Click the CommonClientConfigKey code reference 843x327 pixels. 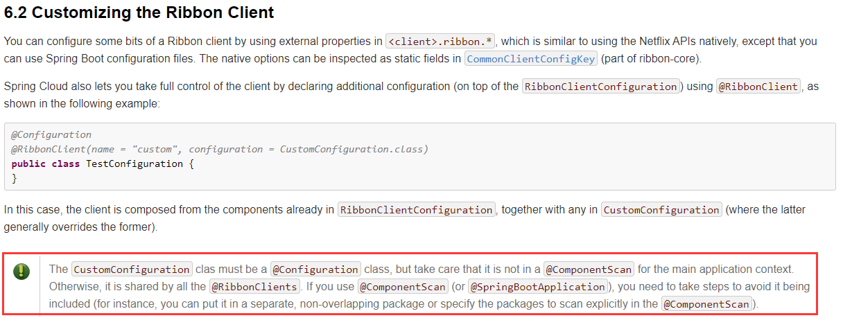click(531, 59)
